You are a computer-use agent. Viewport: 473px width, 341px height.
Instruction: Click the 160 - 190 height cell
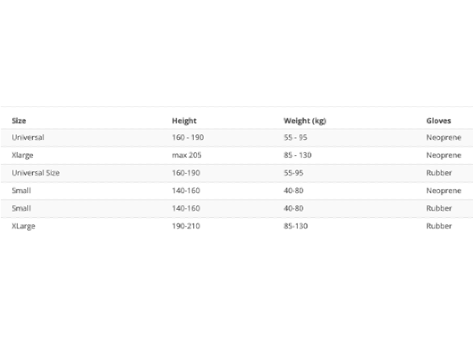tap(187, 138)
